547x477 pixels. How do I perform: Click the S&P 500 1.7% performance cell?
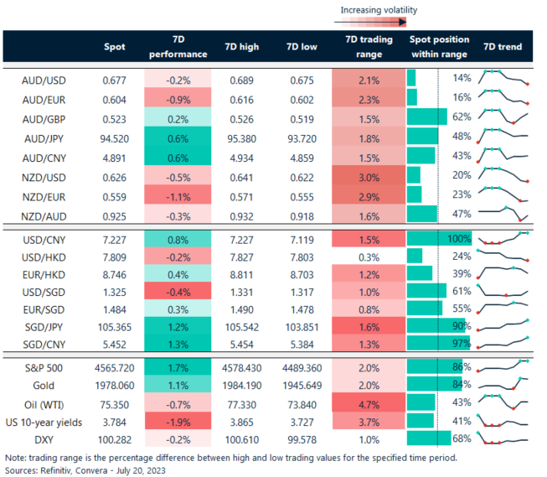click(176, 366)
